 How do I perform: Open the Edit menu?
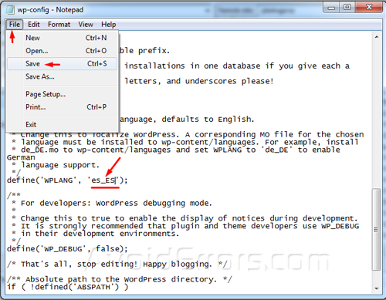click(34, 25)
